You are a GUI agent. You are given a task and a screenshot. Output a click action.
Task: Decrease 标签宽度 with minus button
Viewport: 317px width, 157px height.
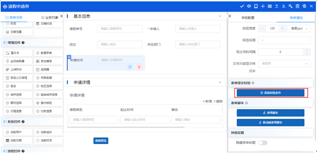click(262, 28)
